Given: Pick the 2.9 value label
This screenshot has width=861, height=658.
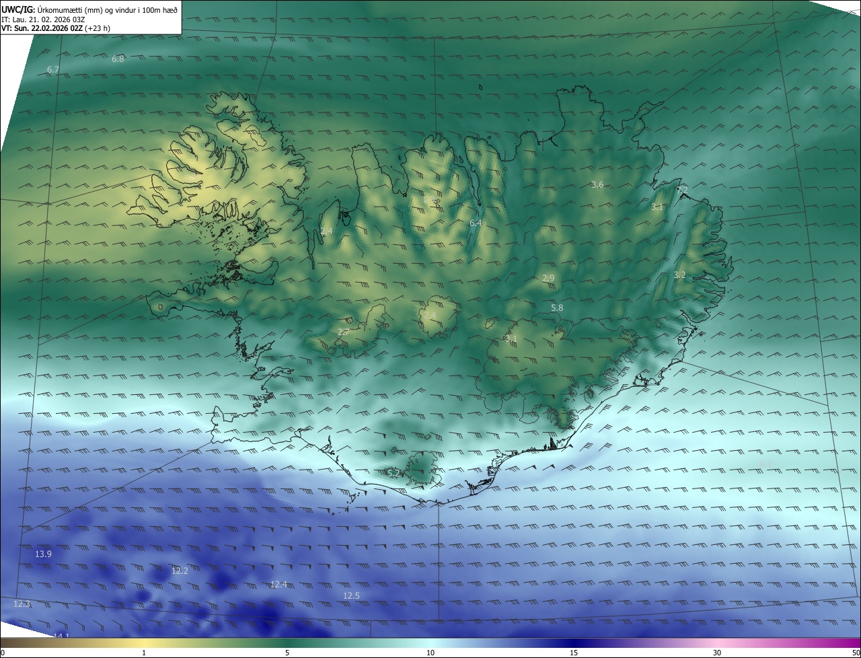Looking at the screenshot, I should coord(548,279).
